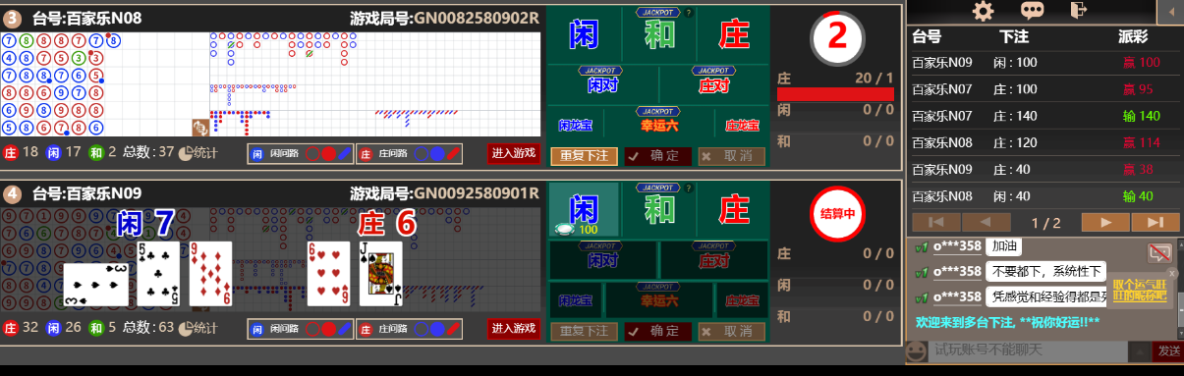Open the emoji face icon in chat
The width and height of the screenshot is (1184, 376).
(x=916, y=350)
